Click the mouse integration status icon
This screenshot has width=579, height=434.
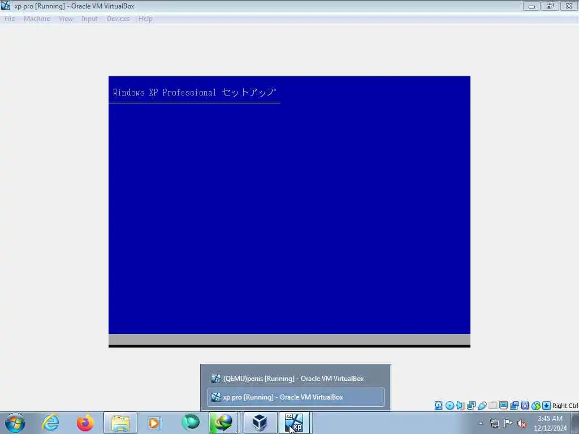(x=536, y=406)
